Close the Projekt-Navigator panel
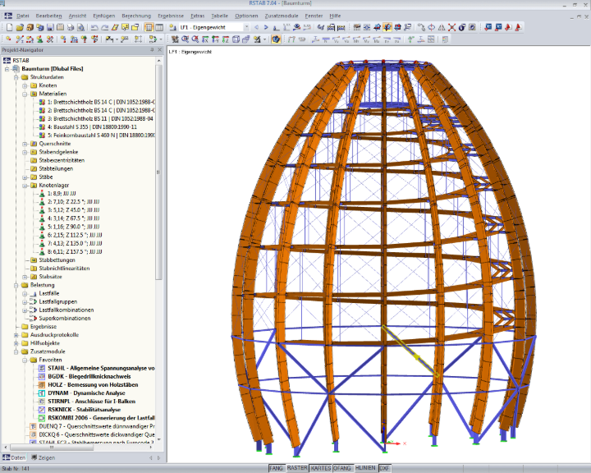Image resolution: width=591 pixels, height=473 pixels. 160,50
